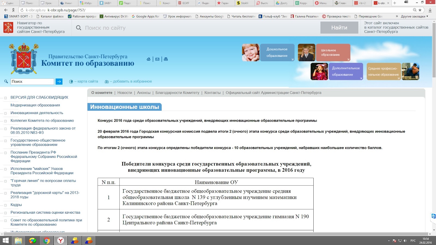Click the home icon on the committee page
The width and height of the screenshot is (436, 245).
tap(149, 59)
